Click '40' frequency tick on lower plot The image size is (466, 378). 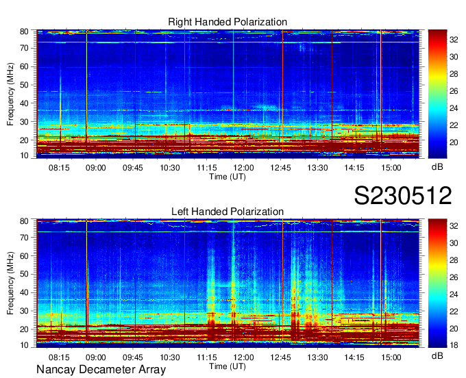coord(24,292)
